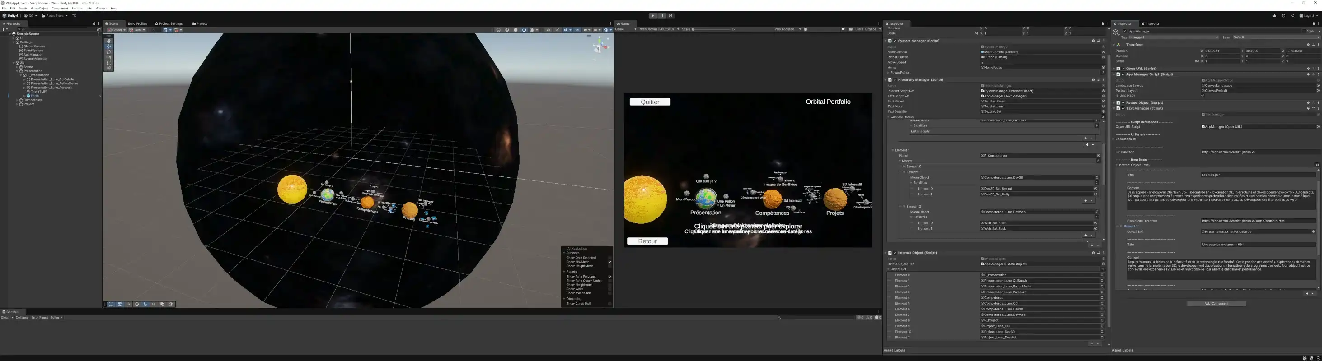Open the Play Focused dropdown

tap(788, 29)
